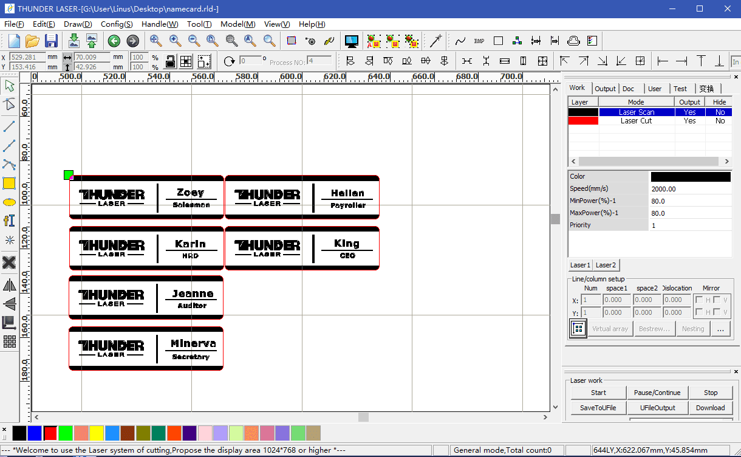Open a file using the folder icon
Image resolution: width=741 pixels, height=457 pixels.
[x=32, y=41]
